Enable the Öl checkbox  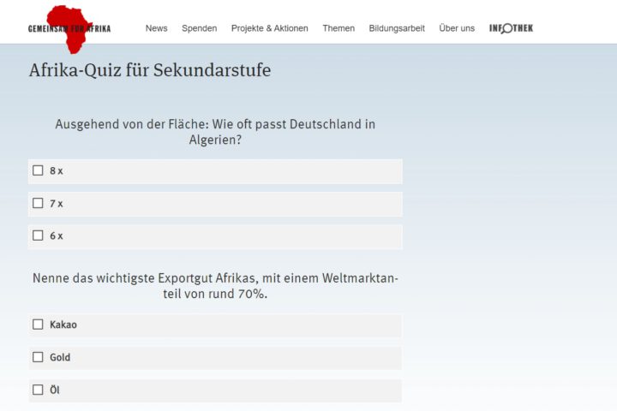coord(38,390)
